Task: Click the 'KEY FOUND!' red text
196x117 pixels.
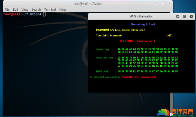Action: coord(127,41)
